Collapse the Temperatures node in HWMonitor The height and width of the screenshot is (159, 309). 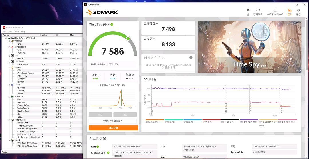9,47
